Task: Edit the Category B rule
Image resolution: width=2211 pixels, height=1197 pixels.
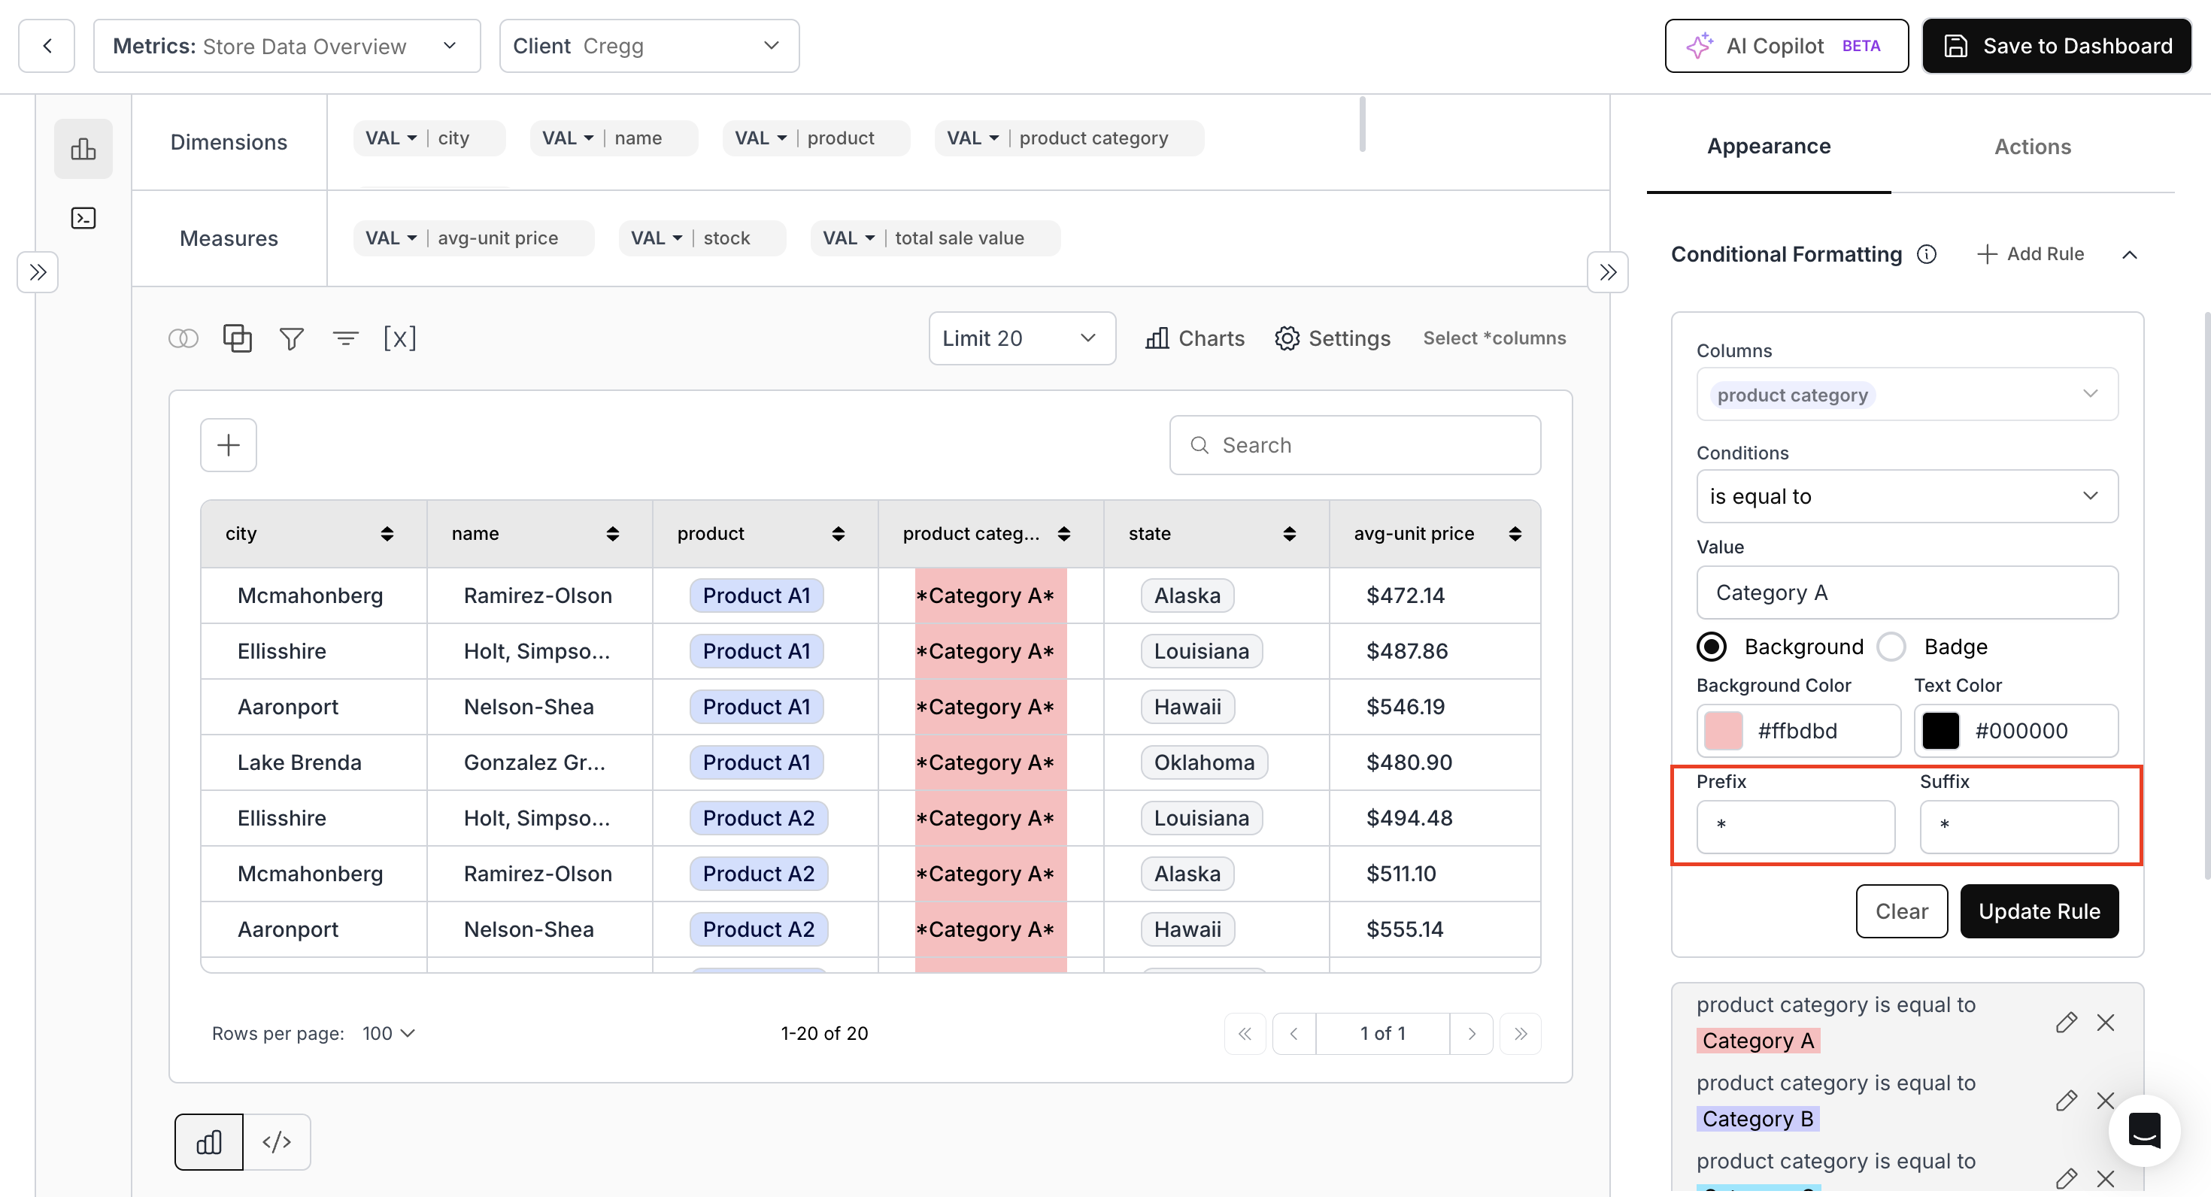Action: 2066,1100
